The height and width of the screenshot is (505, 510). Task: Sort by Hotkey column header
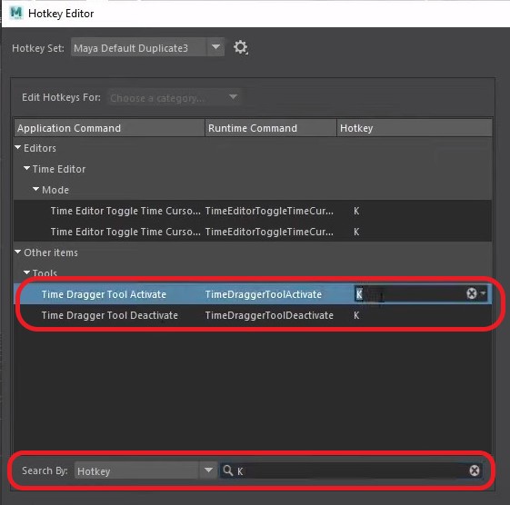tap(415, 128)
